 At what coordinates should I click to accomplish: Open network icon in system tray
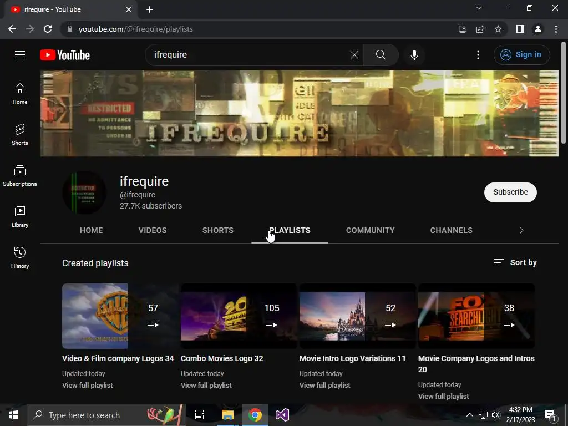(483, 415)
